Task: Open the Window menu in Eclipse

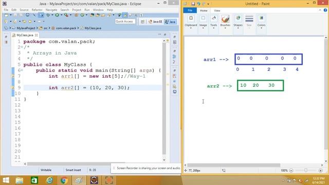Action: [x=98, y=10]
